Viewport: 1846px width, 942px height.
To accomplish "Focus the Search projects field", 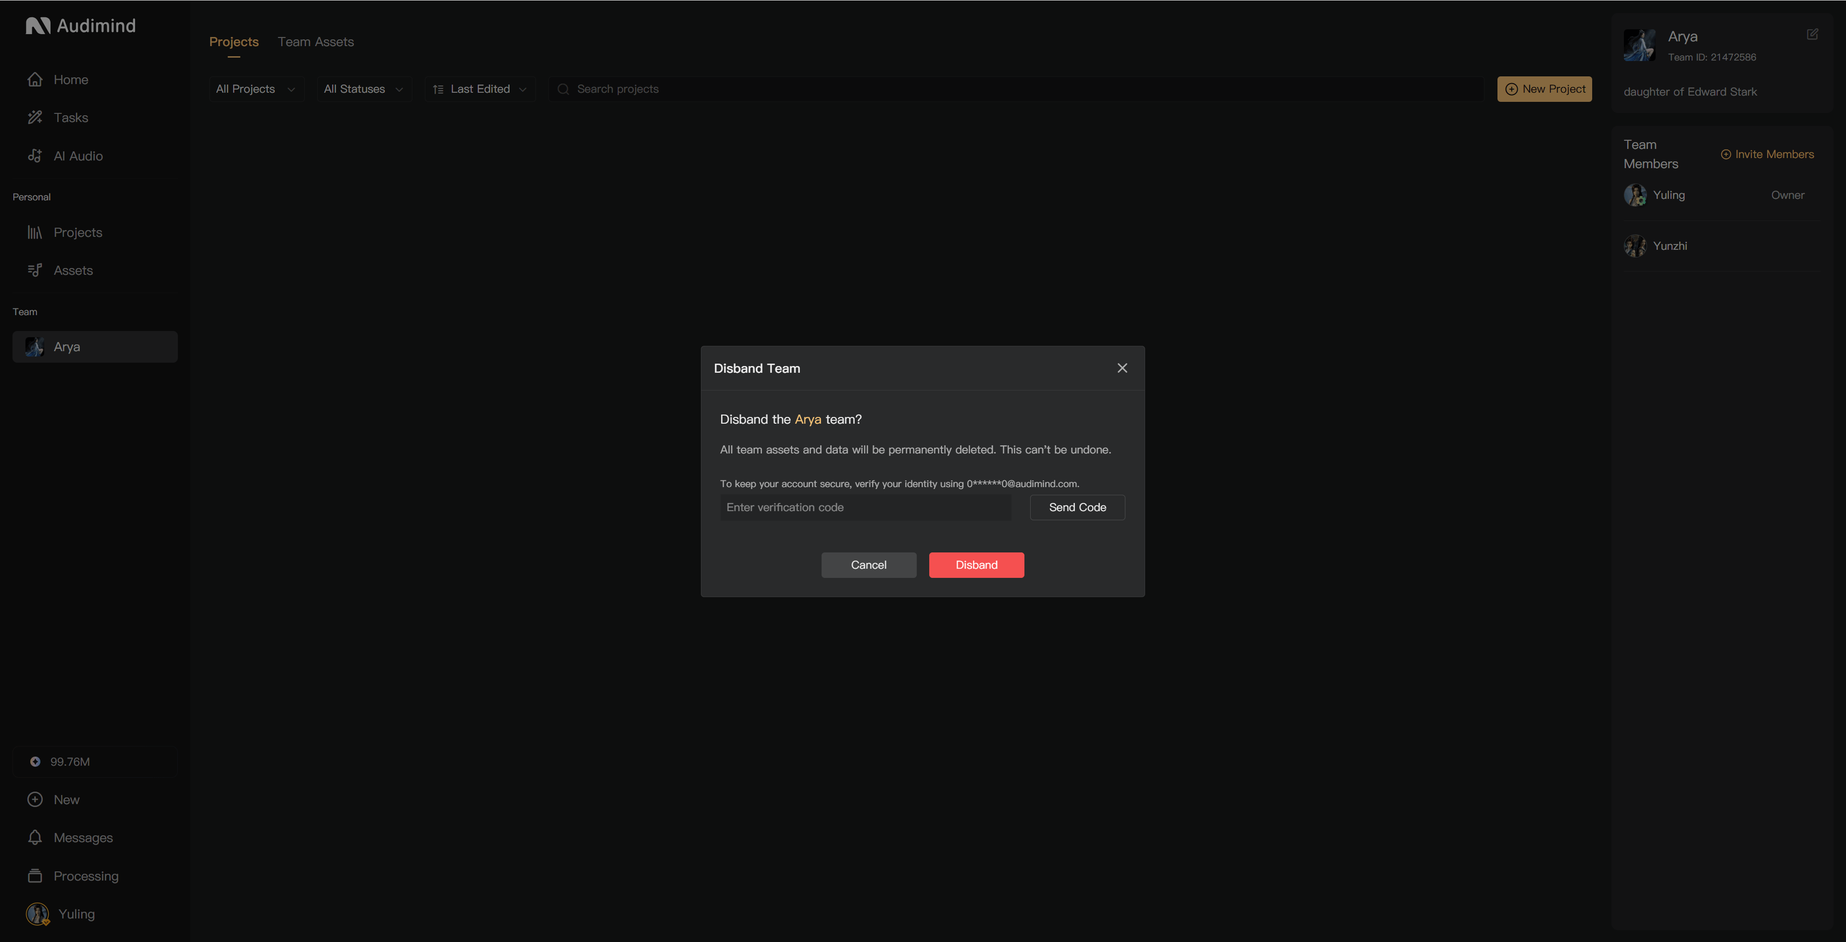I will click(x=1016, y=89).
